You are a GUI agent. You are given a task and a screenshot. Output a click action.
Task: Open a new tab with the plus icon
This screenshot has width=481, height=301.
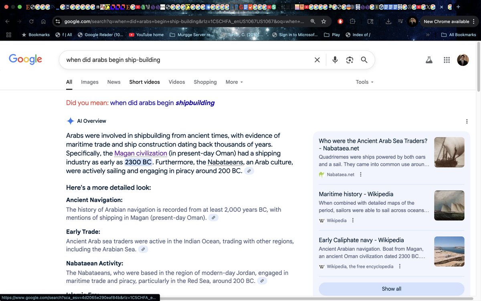[x=459, y=7]
